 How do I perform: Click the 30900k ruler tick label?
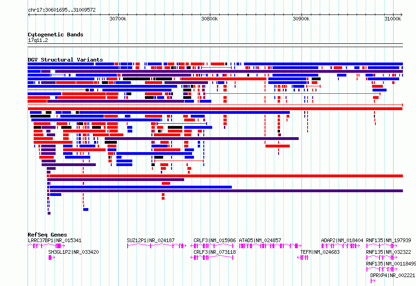(x=301, y=19)
